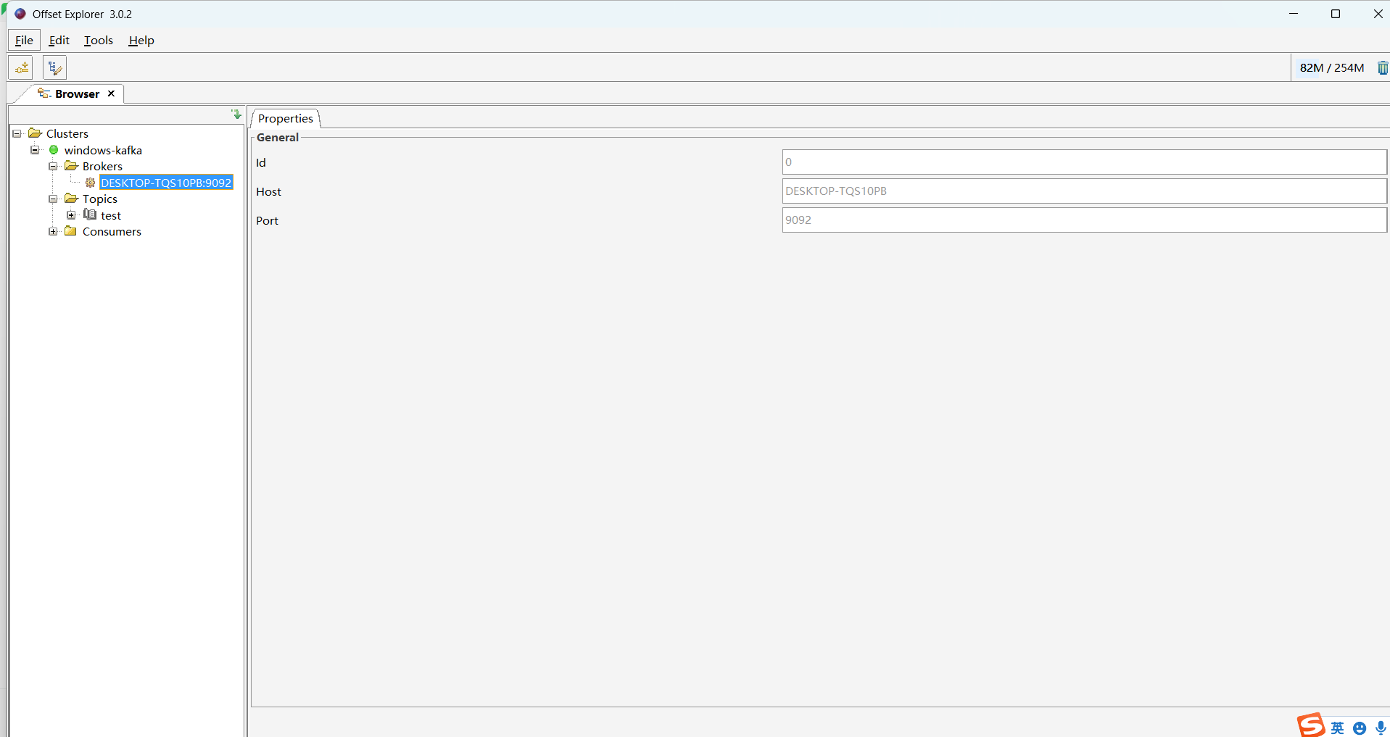Minimize the Offset Explorer window
Image resolution: width=1390 pixels, height=737 pixels.
pos(1294,14)
